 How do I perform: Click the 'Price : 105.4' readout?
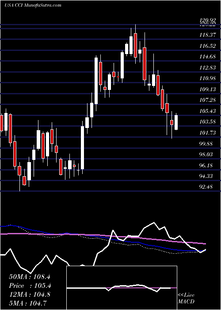point(30,286)
